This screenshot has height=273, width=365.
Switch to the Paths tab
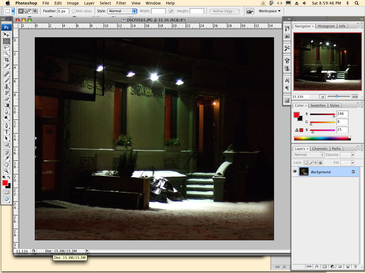click(x=336, y=149)
